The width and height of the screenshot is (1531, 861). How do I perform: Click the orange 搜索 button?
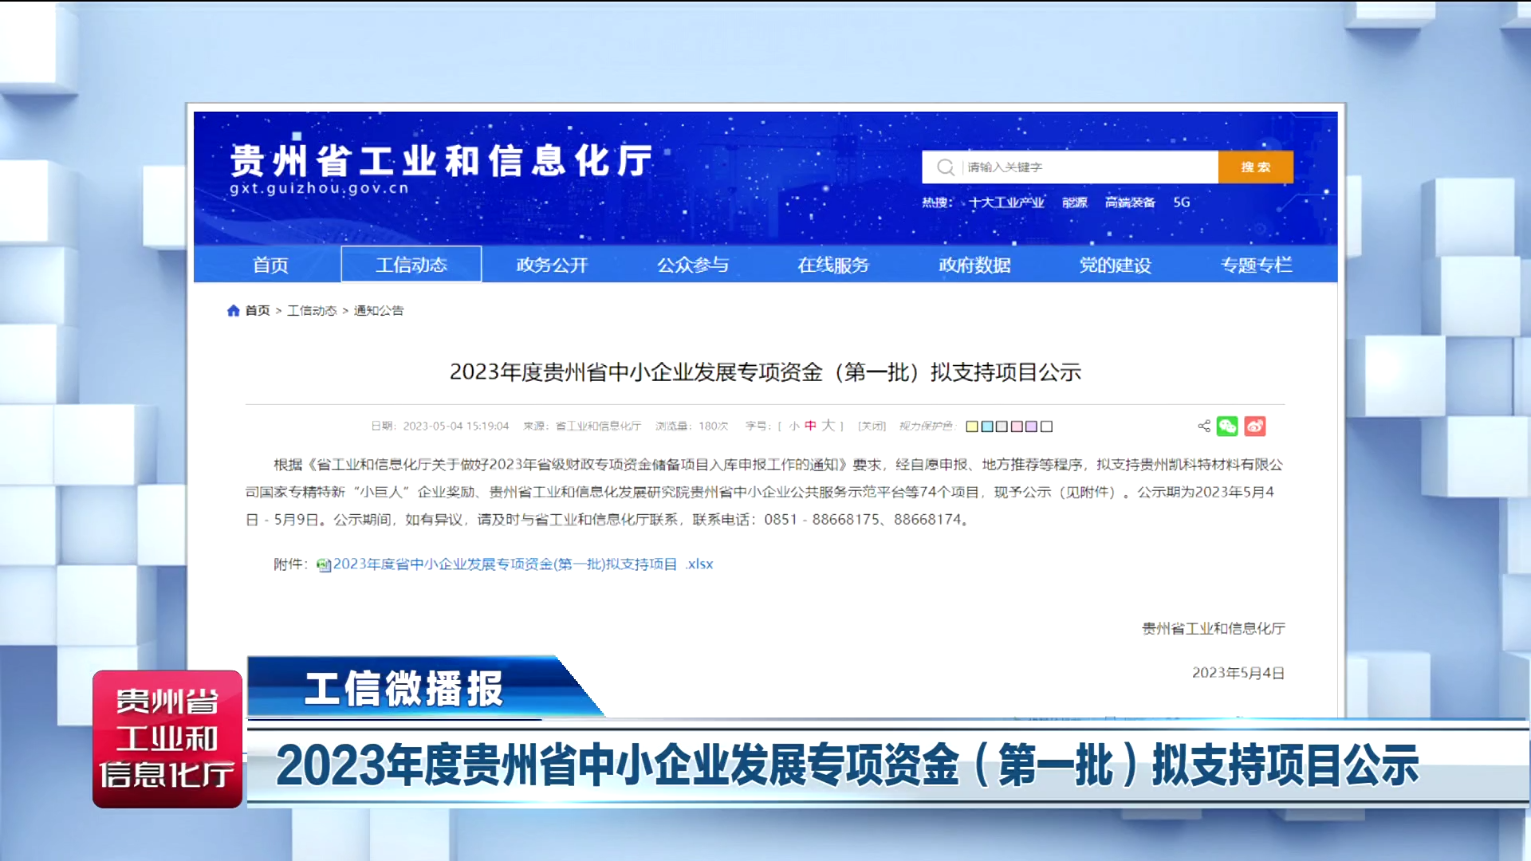(x=1255, y=167)
